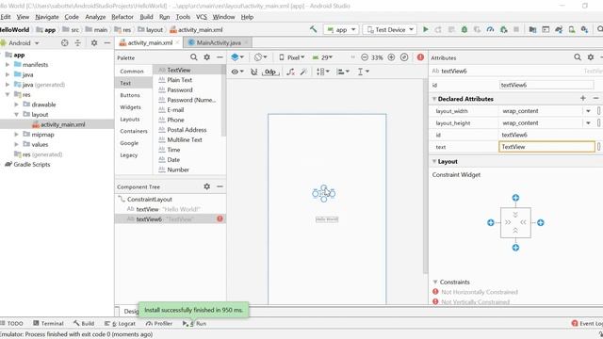Open Attributes panel gear settings
Image resolution: width=603 pixels, height=339 pixels.
point(591,57)
